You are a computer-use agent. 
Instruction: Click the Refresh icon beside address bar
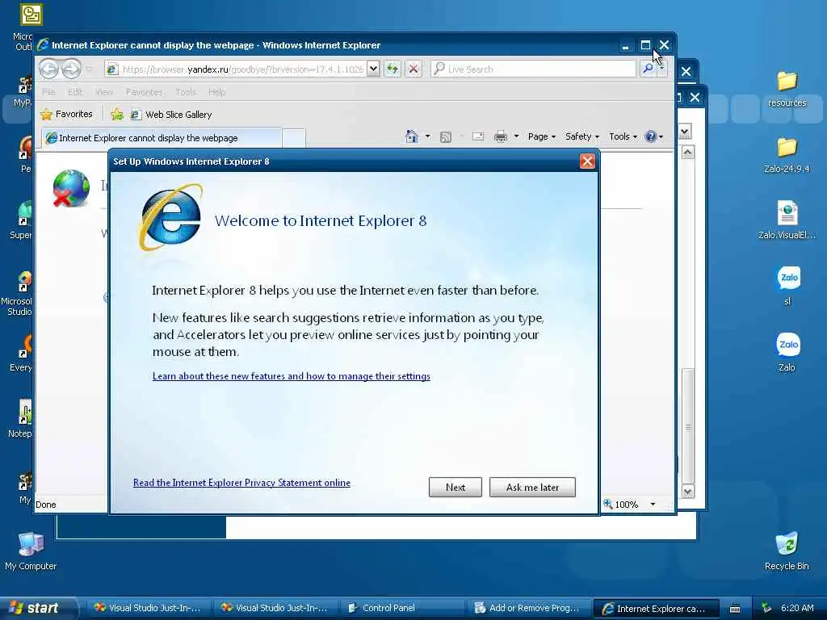click(393, 69)
